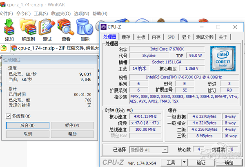Viewport: 245px width, 167px height.
Task: Click the 取消 cancel button in benchmark dialog
Action: 28,134
